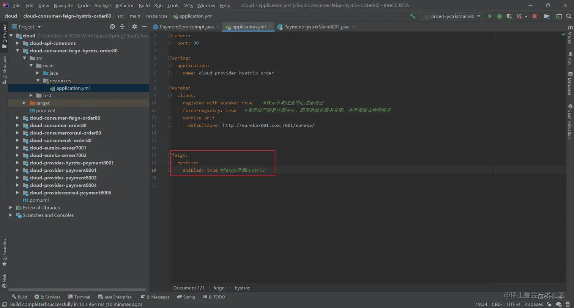Viewport: 574px width, 308px height.
Task: Open Search Everywhere via the magnifier icon
Action: point(568,16)
